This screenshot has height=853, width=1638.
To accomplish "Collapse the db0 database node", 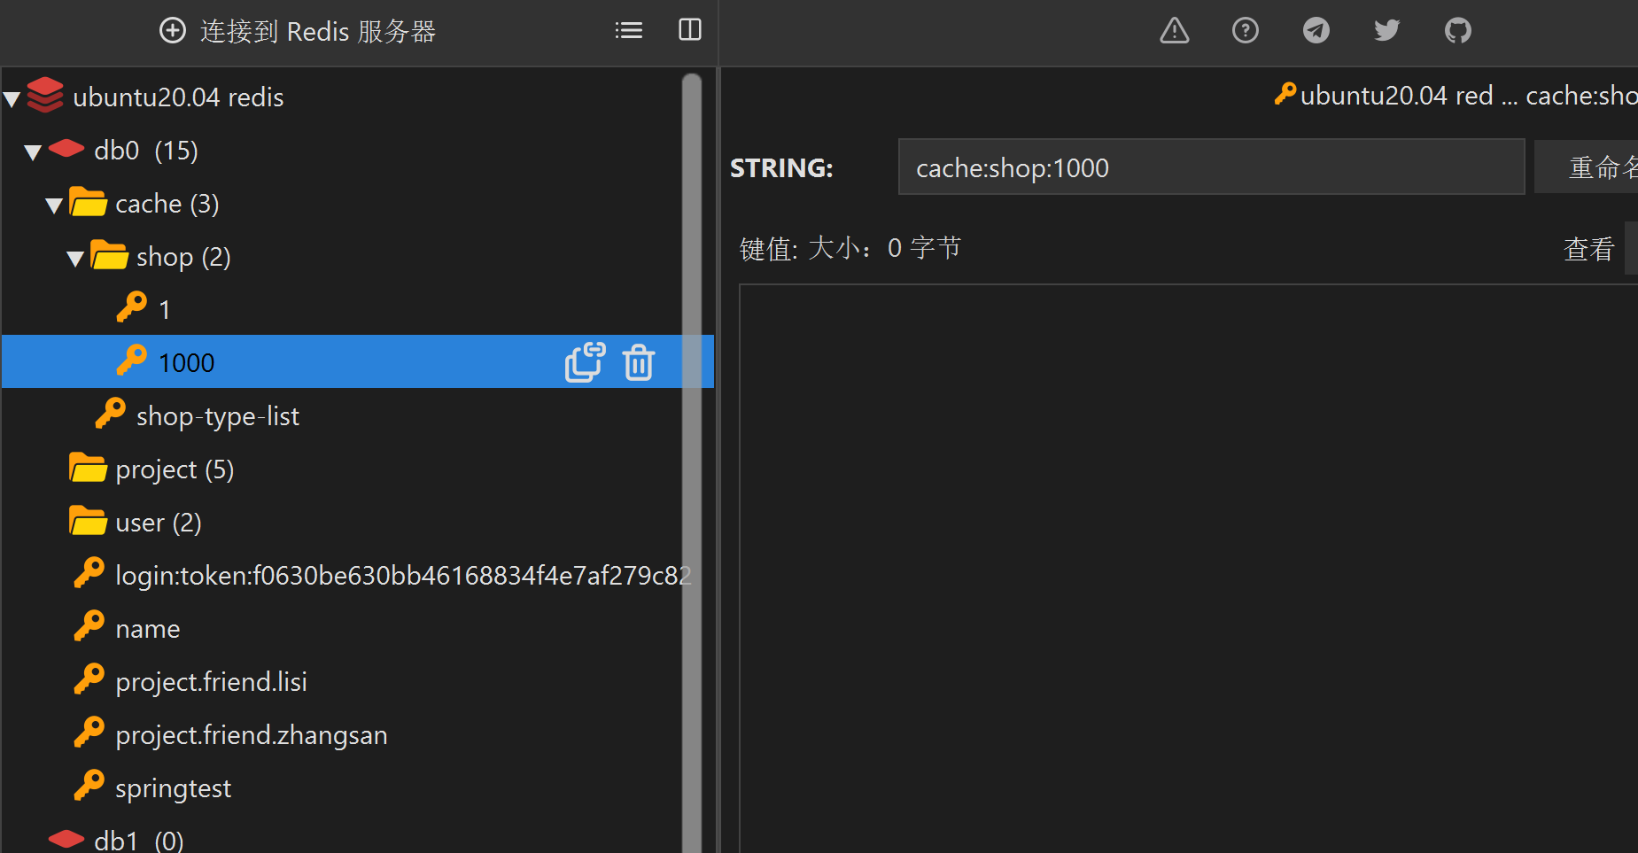I will [x=34, y=151].
